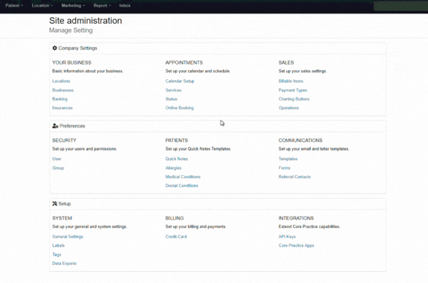Click the Credit Card billing link

(x=176, y=236)
